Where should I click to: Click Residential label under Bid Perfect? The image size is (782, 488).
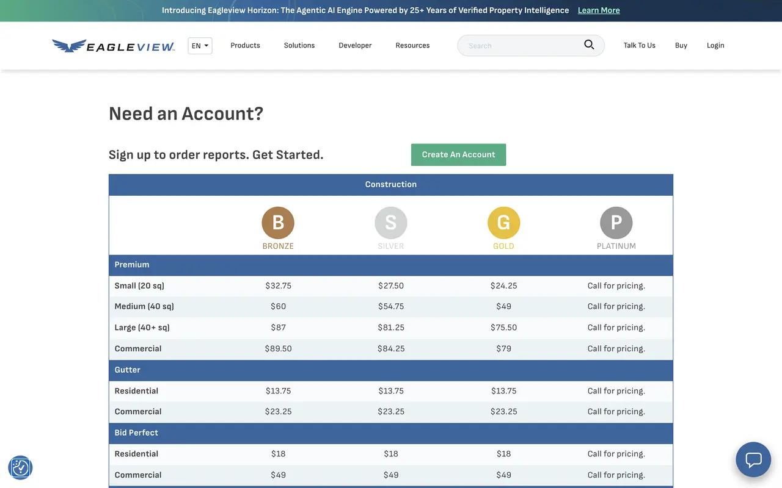[136, 454]
